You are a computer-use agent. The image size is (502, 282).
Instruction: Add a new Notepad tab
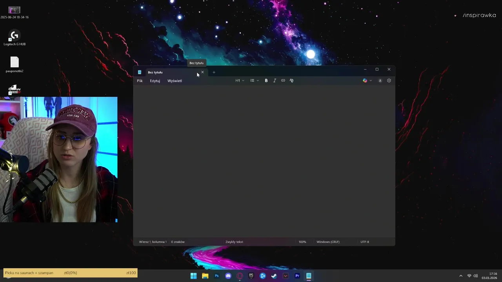[214, 72]
